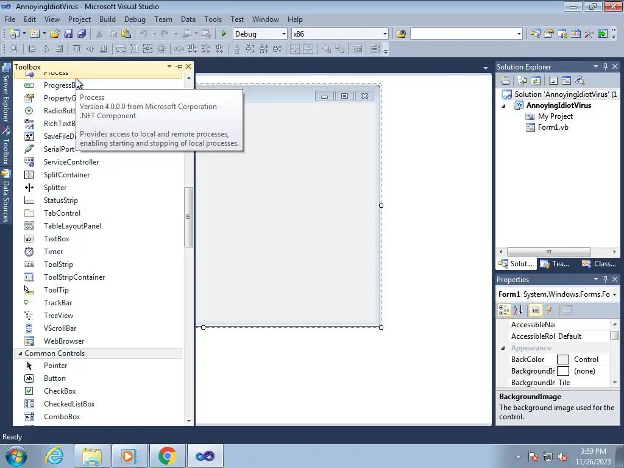Open the Undo history dropdown arrow
624x468 pixels.
click(x=154, y=34)
